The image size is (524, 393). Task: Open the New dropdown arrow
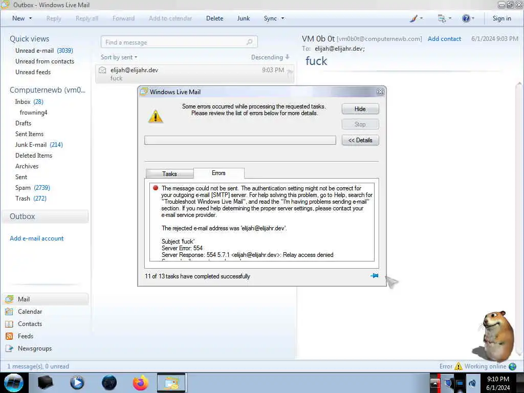point(30,18)
